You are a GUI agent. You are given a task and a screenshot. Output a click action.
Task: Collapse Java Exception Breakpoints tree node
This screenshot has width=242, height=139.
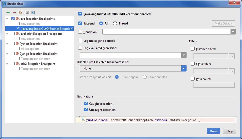click(x=7, y=19)
